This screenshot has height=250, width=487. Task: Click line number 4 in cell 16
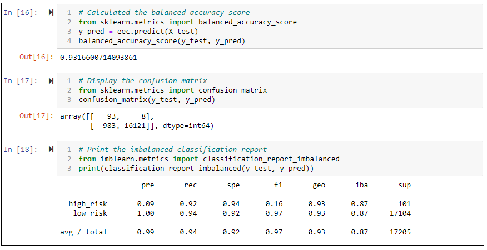pos(69,41)
